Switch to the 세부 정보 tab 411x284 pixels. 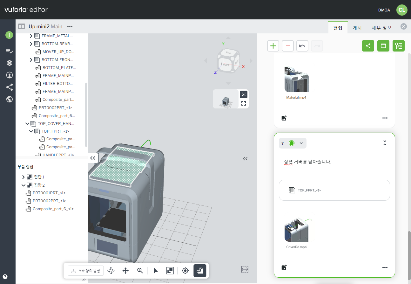point(381,28)
